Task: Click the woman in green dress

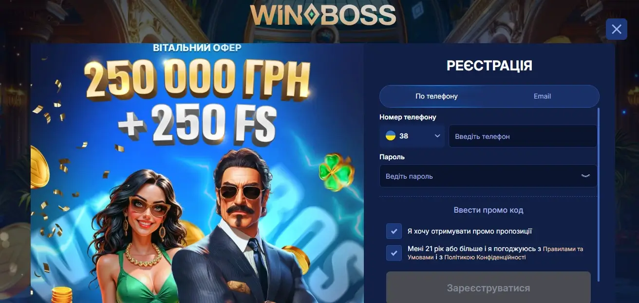Action: [x=141, y=238]
